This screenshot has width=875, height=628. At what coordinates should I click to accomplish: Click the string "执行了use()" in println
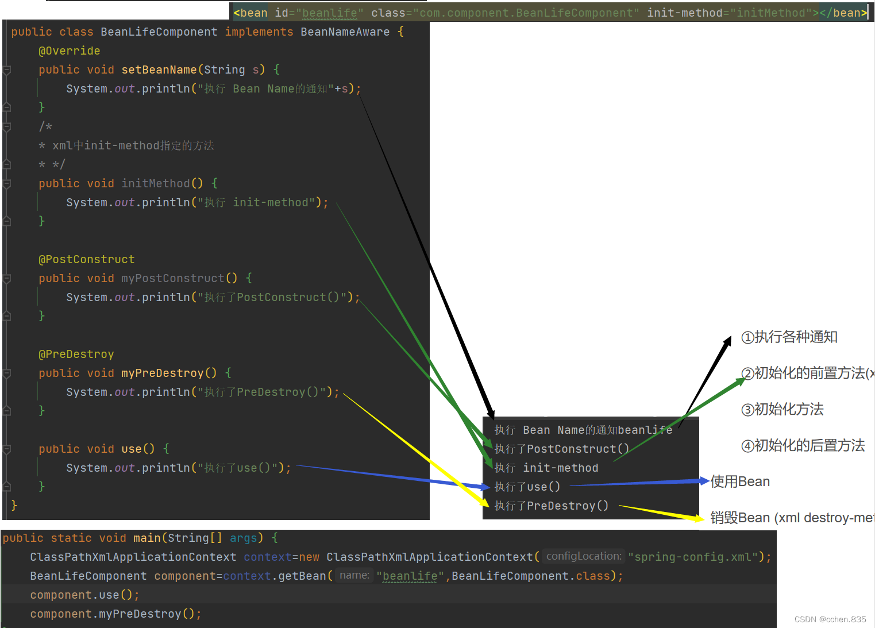[237, 468]
